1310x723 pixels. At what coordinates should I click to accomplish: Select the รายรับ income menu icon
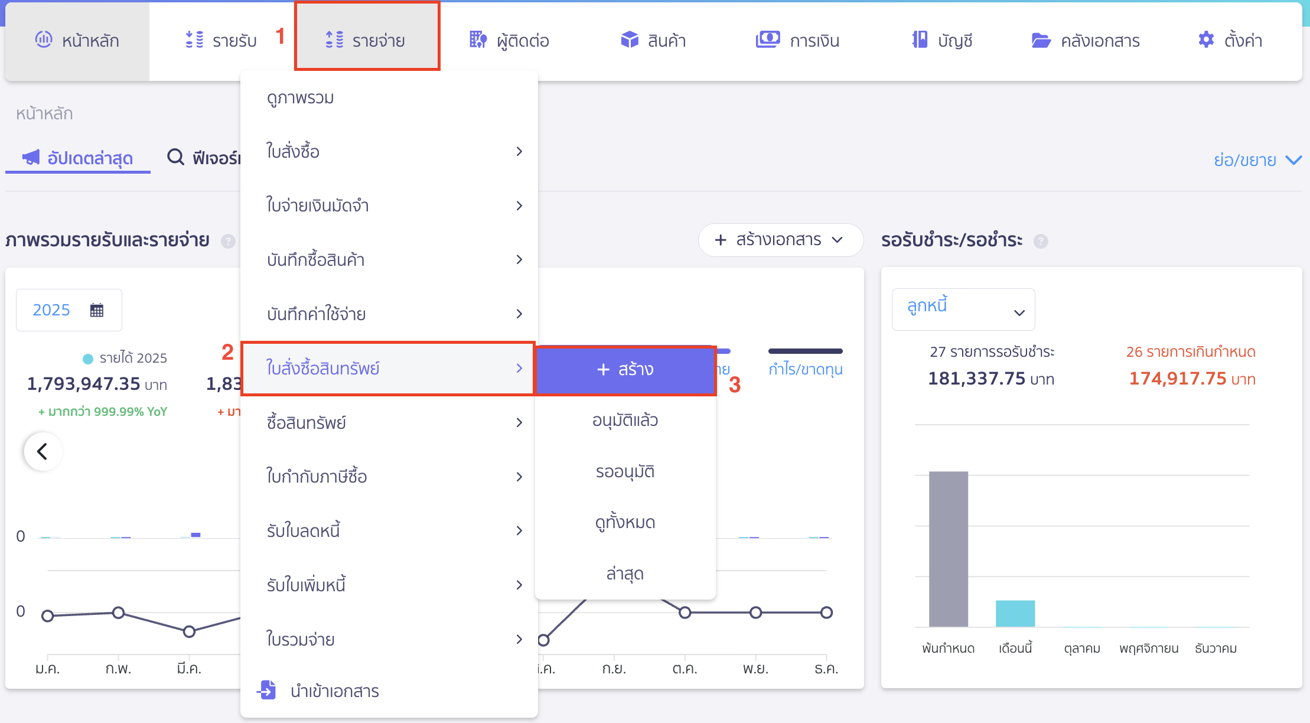click(x=193, y=40)
